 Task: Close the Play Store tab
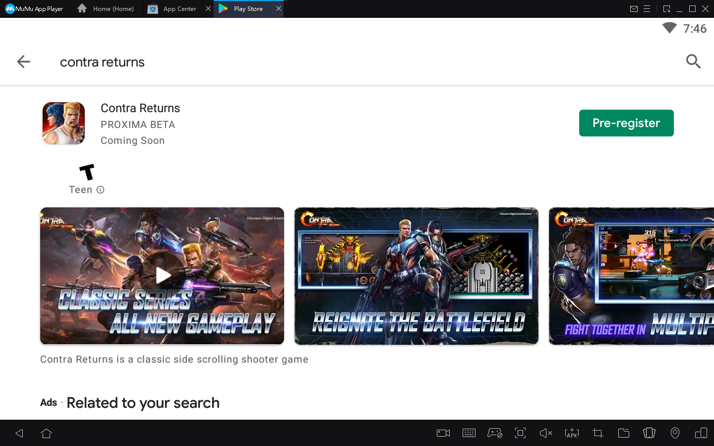pos(279,8)
